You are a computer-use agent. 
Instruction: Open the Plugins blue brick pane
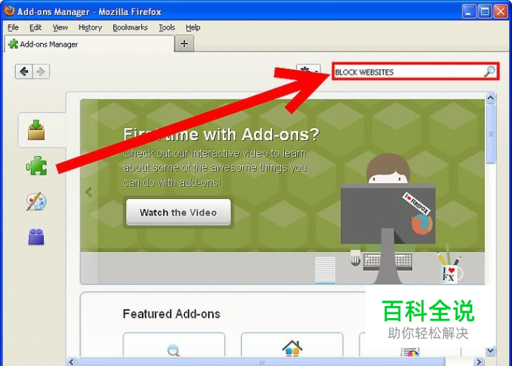(36, 237)
